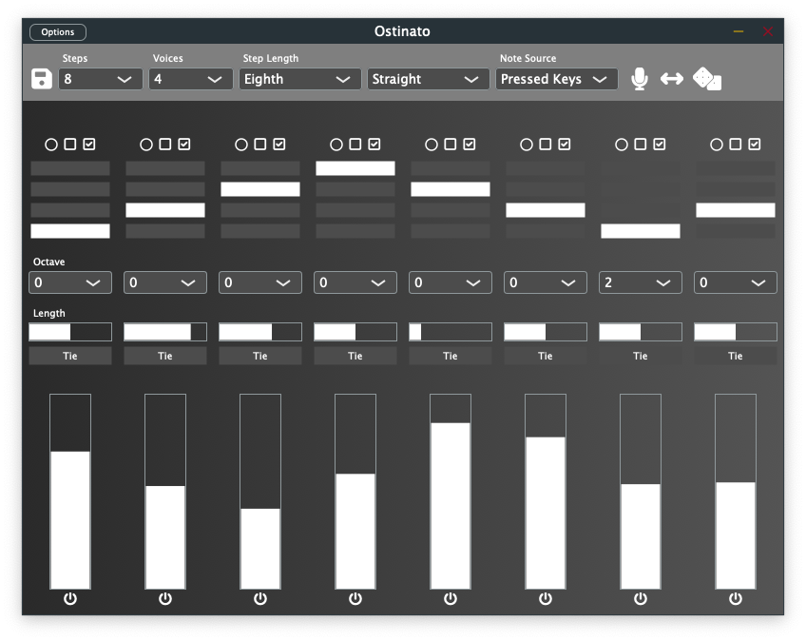806x641 pixels.
Task: Click the circle icon above step 3
Action: click(x=241, y=145)
